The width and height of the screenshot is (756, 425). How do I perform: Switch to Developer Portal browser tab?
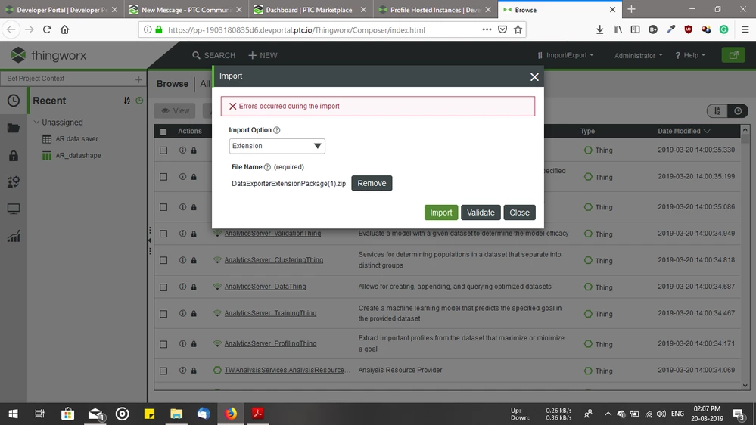point(62,10)
